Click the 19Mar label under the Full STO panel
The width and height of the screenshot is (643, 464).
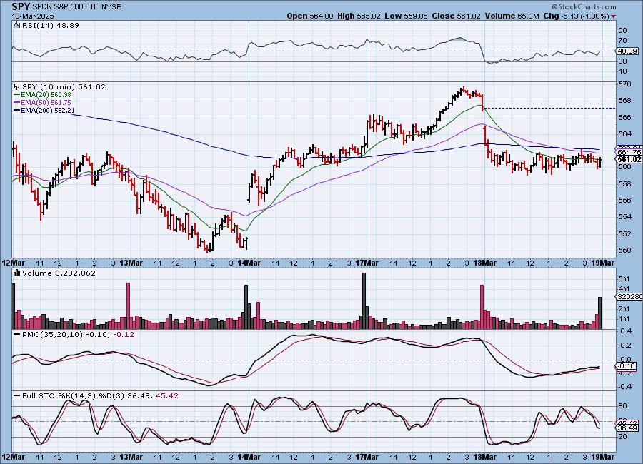pos(603,457)
